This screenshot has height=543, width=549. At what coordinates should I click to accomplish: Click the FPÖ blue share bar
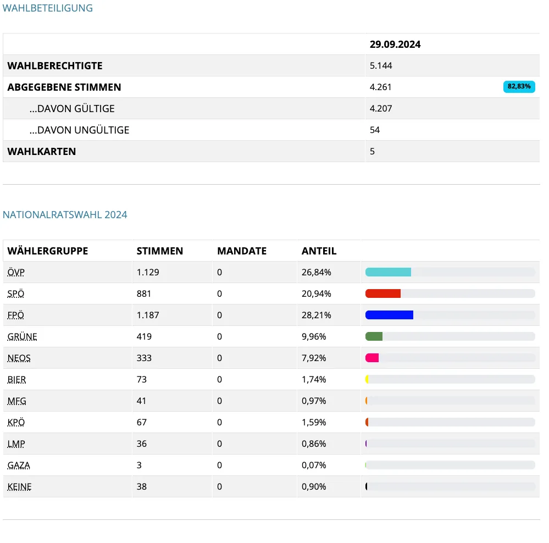[x=389, y=315]
